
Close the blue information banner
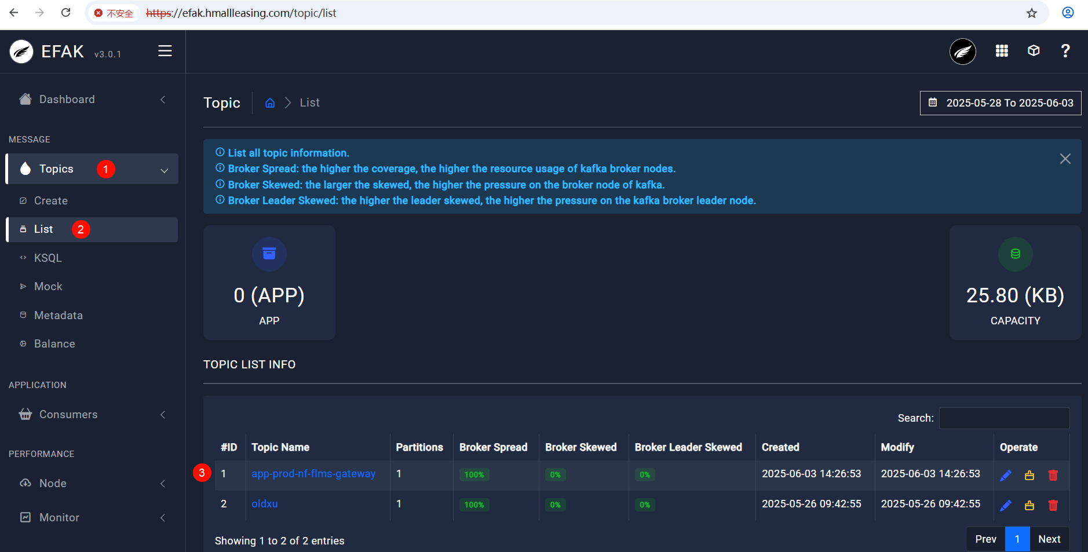pyautogui.click(x=1065, y=159)
